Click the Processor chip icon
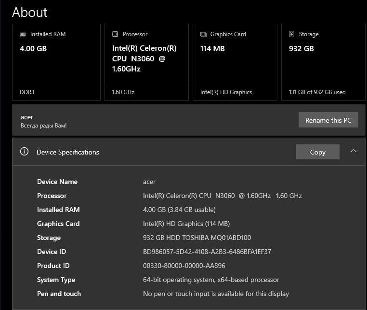 click(x=115, y=34)
